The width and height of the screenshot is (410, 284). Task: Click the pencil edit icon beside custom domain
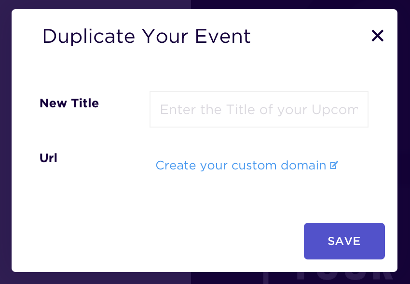coord(334,165)
